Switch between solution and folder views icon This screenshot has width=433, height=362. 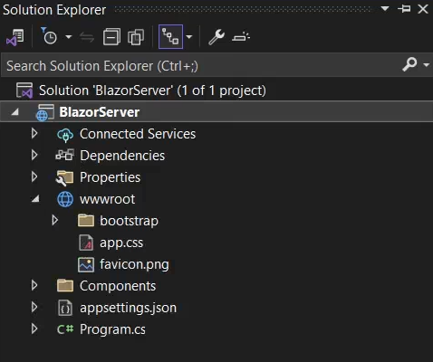[x=15, y=37]
